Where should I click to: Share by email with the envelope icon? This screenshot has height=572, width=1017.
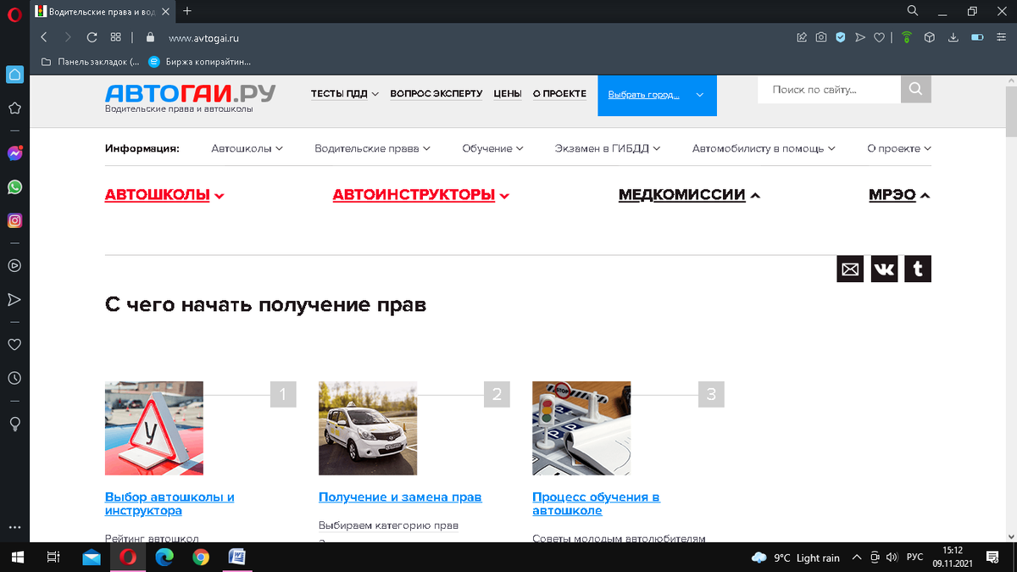click(x=850, y=269)
